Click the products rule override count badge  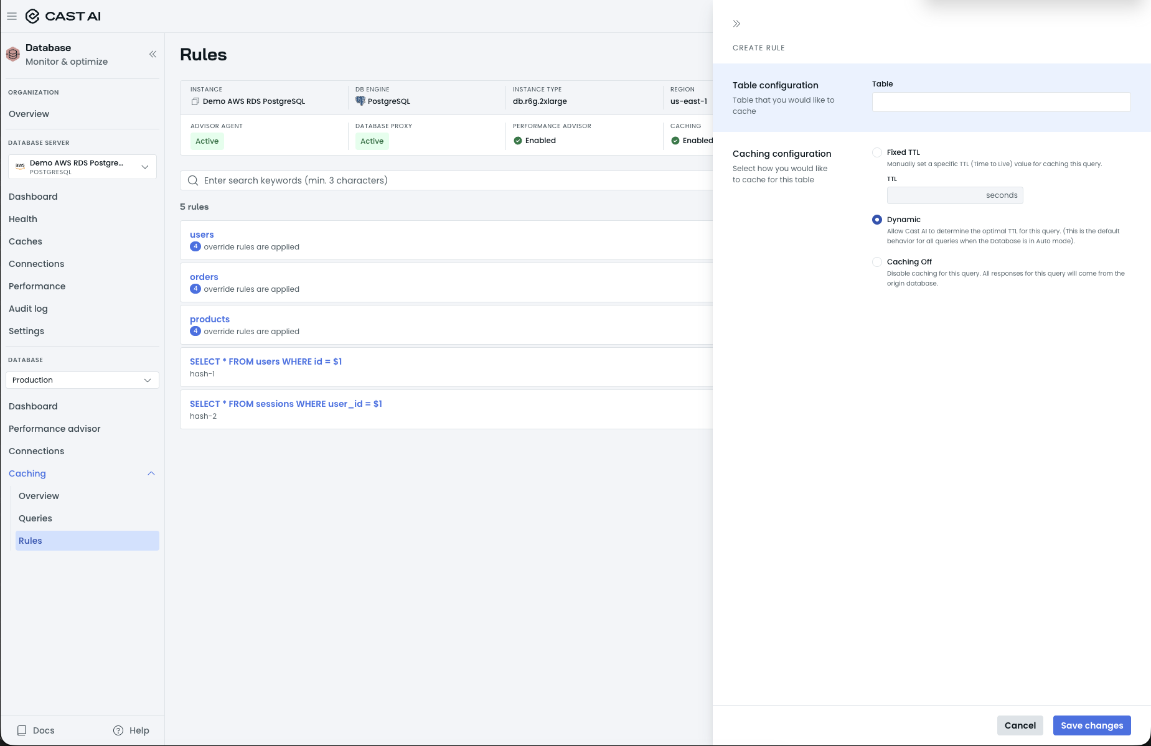pos(195,331)
